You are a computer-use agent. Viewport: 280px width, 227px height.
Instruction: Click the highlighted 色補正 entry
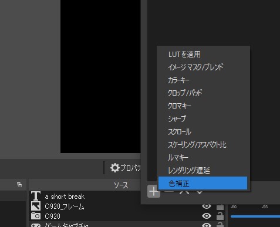203,183
